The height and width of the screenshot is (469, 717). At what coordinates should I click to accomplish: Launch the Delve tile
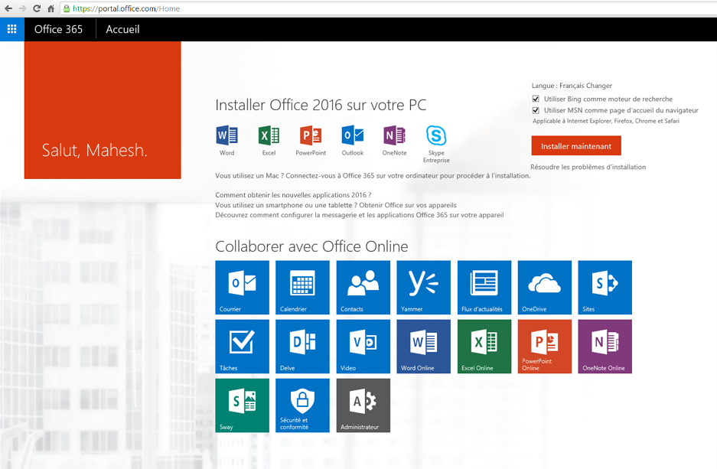(x=303, y=347)
